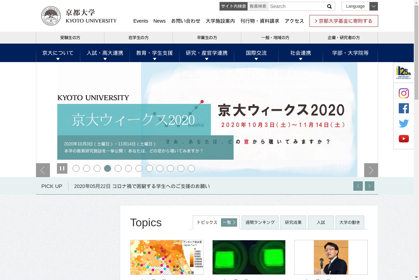Select the サイト内検索 search mode
419x280 pixels.
tap(233, 6)
